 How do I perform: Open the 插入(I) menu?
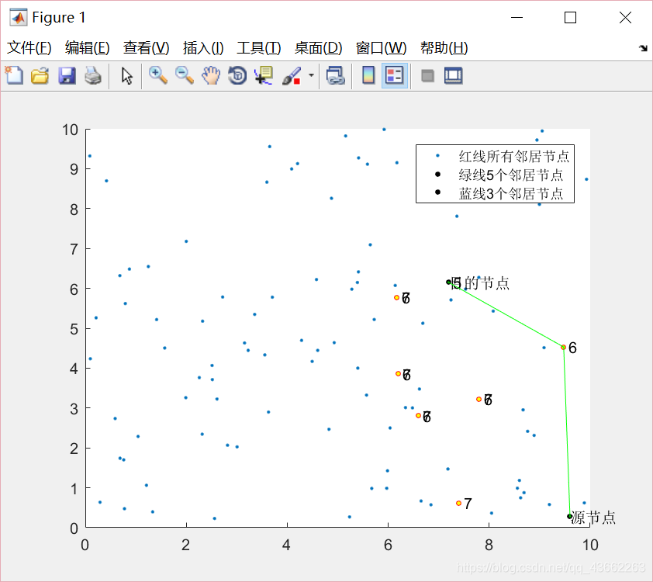202,47
